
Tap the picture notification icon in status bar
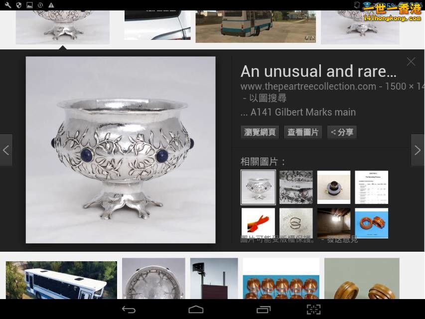[x=29, y=5]
